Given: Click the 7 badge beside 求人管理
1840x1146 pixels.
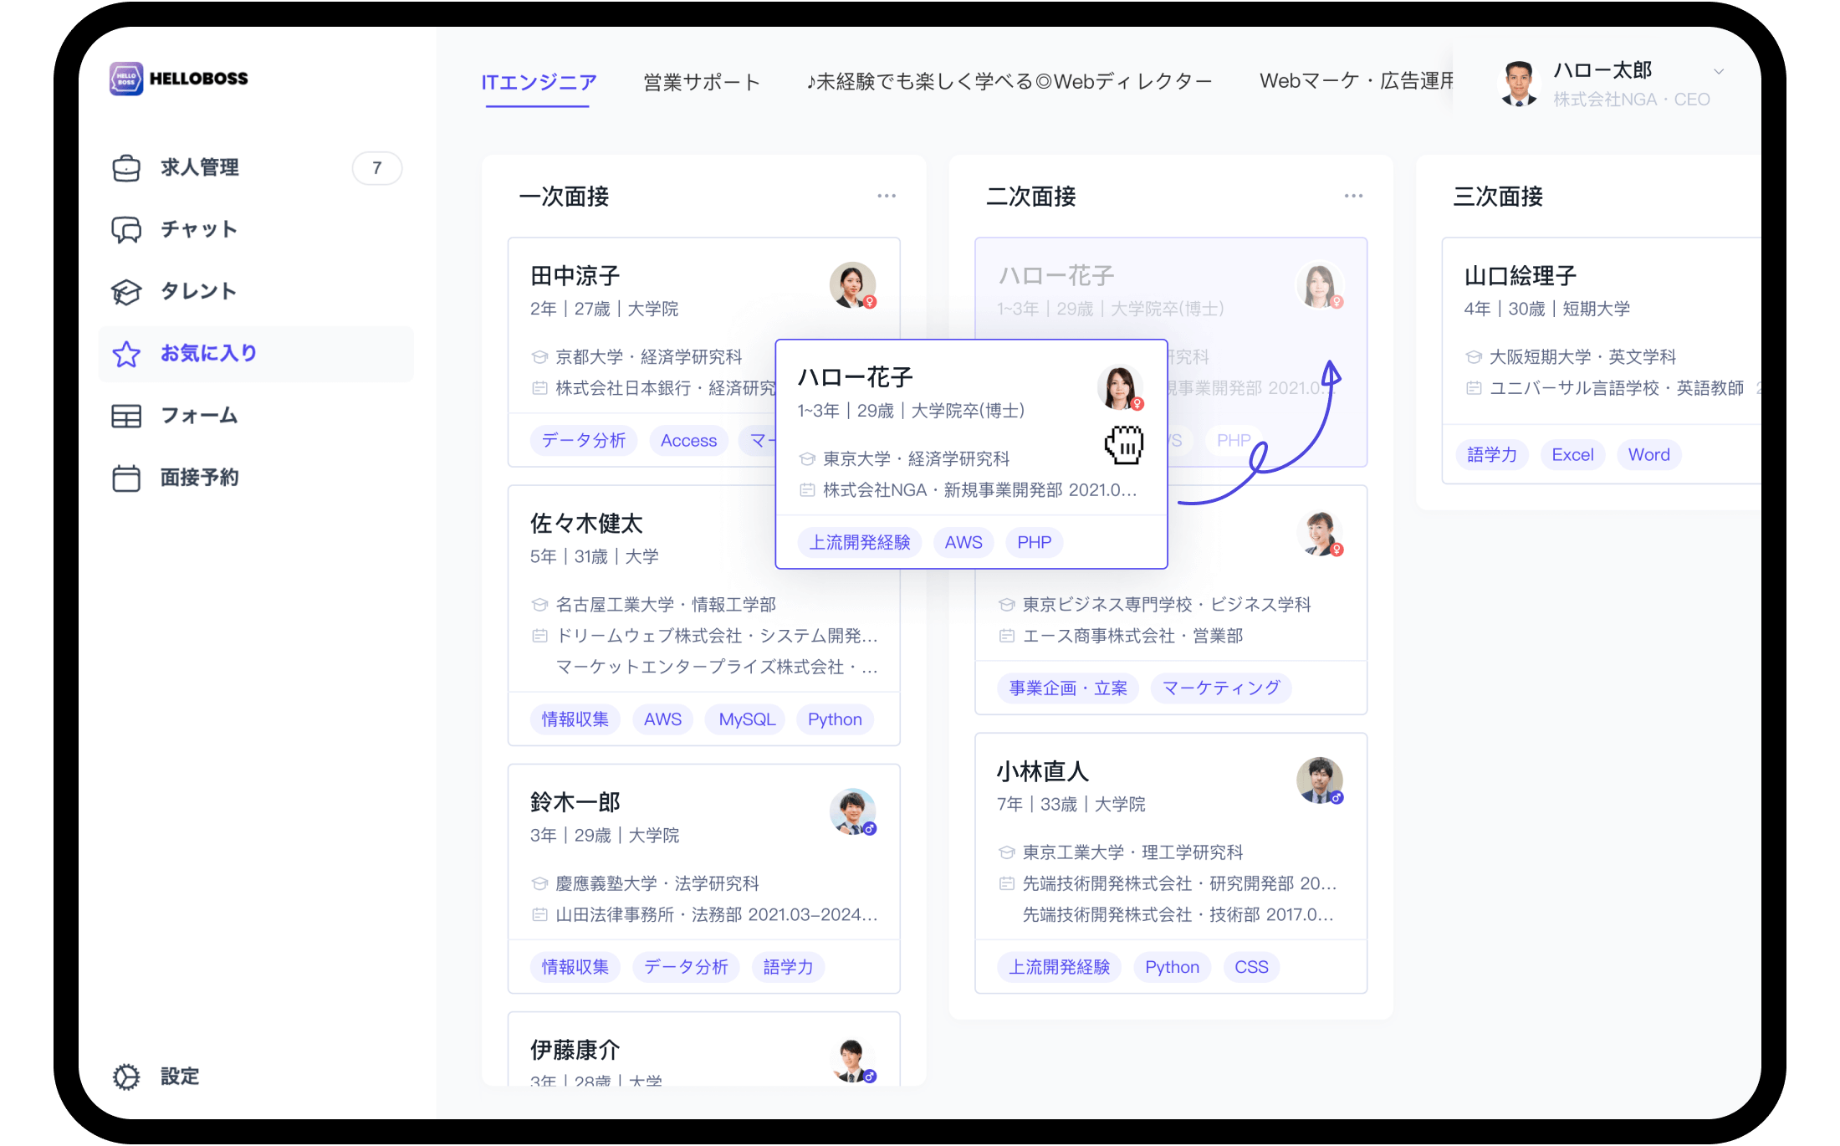Looking at the screenshot, I should (377, 168).
